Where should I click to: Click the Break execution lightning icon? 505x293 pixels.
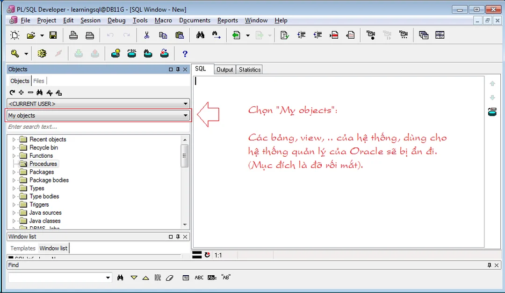pos(58,53)
